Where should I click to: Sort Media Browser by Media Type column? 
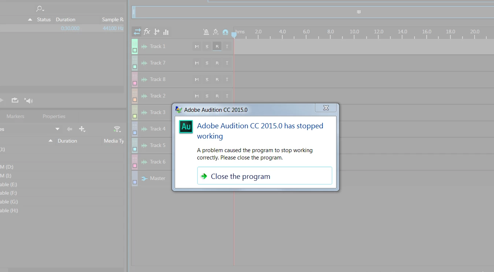click(114, 141)
